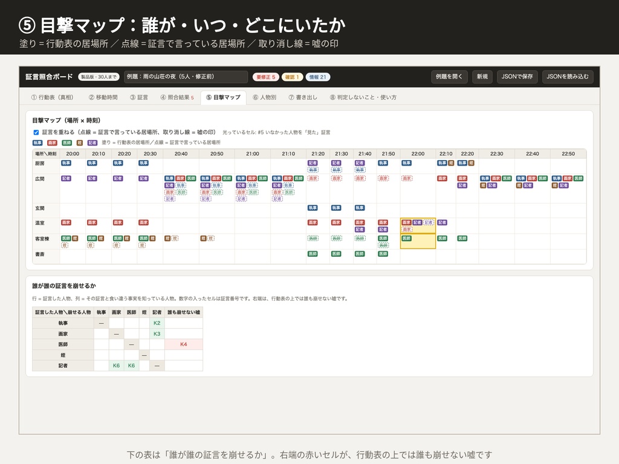
Task: Click the green K2 cell in 執事 row
Action: (157, 323)
